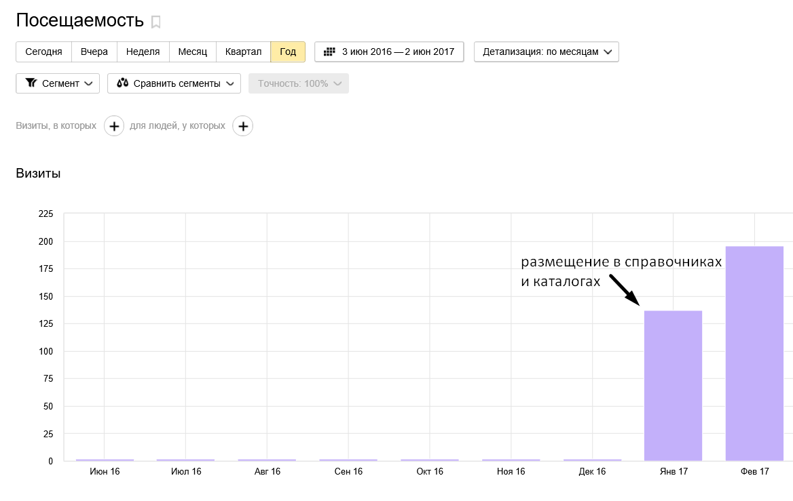Screen dimensions: 793x501
Task: Open the Точность: 100% dropdown
Action: 299,83
